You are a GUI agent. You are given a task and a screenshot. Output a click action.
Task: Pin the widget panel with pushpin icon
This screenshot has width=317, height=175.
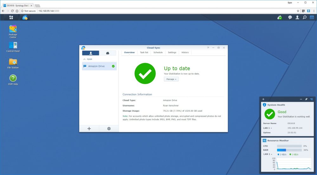tap(306, 99)
